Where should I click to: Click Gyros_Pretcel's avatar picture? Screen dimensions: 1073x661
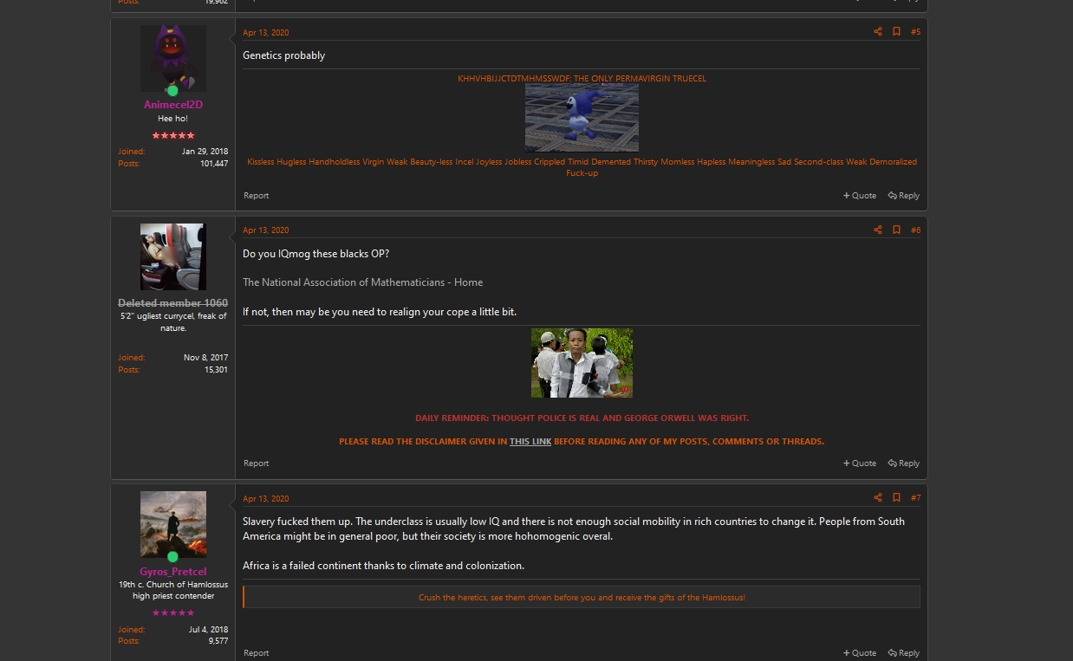point(172,524)
